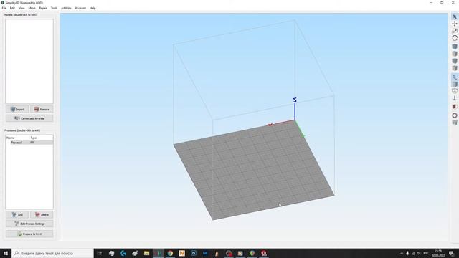Open the Mesh menu
The height and width of the screenshot is (258, 459).
[x=32, y=8]
